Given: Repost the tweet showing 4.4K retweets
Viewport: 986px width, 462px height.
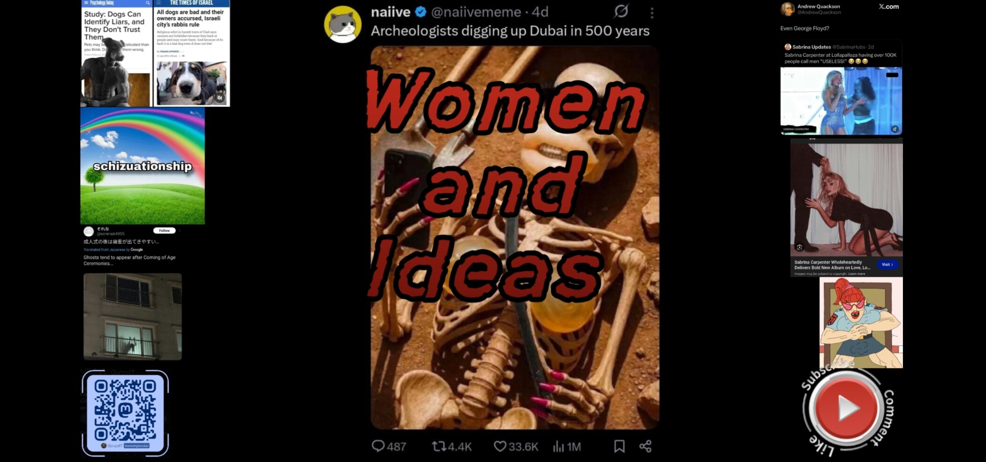Looking at the screenshot, I should tap(439, 446).
